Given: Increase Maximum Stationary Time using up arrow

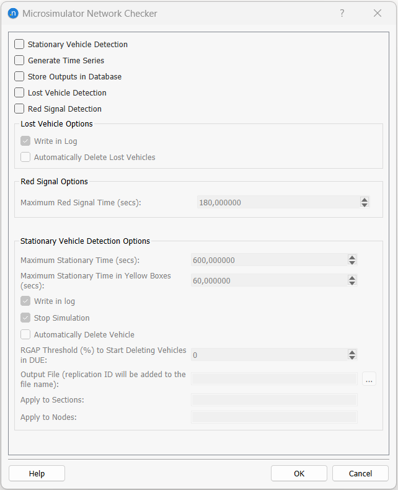Looking at the screenshot, I should coord(352,257).
